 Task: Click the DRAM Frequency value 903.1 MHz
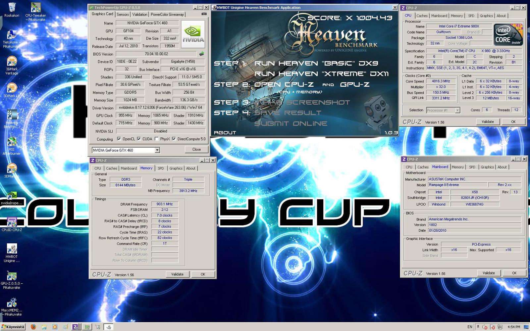pos(165,204)
